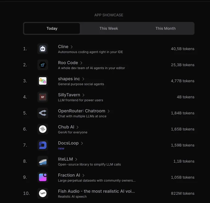Image resolution: width=210 pixels, height=203 pixels.
Task: Click the 'new' label under DocsLoop
Action: [x=61, y=148]
